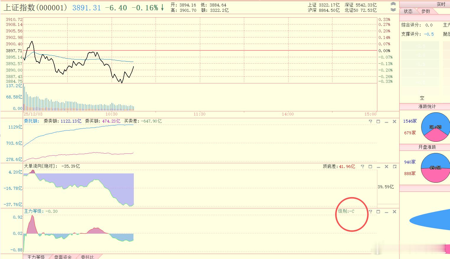
Task: Click the 顶底差 value 41.96亿
Action: pyautogui.click(x=347, y=166)
